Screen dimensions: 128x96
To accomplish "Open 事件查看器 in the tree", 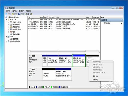I will pyautogui.click(x=16, y=25).
